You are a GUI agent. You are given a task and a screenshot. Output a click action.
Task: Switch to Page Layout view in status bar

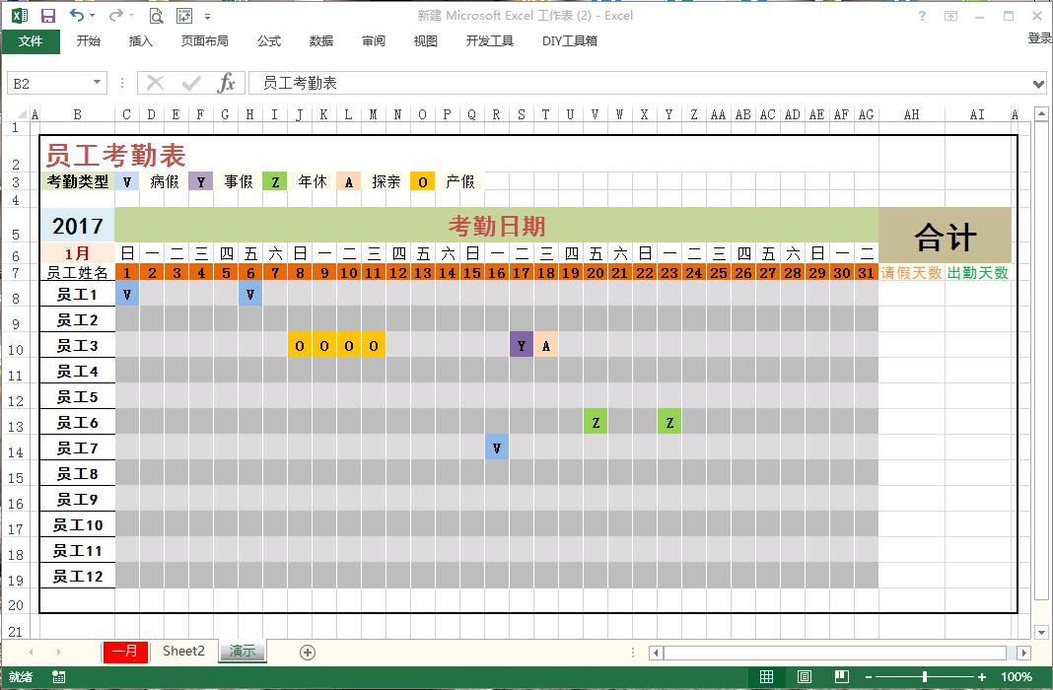click(x=802, y=677)
